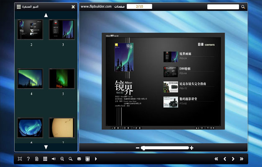This screenshot has width=262, height=167.
Task: Click the D90特辑 contents entry
Action: click(185, 69)
